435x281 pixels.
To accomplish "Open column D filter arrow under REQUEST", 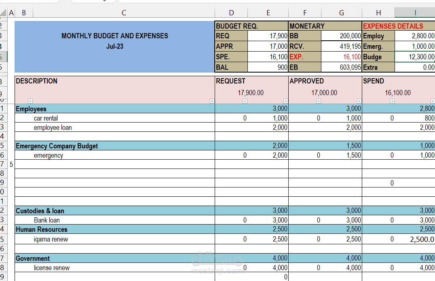I will tap(245, 101).
